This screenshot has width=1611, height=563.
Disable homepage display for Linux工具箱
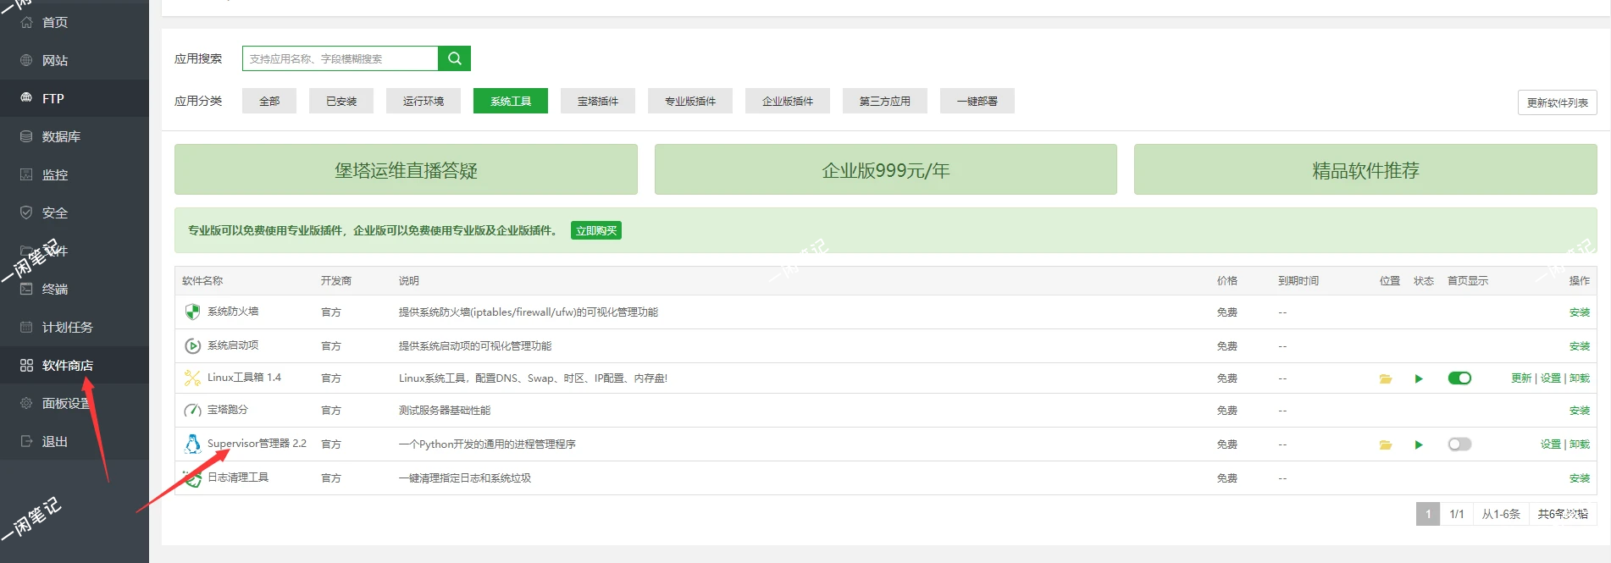1459,378
